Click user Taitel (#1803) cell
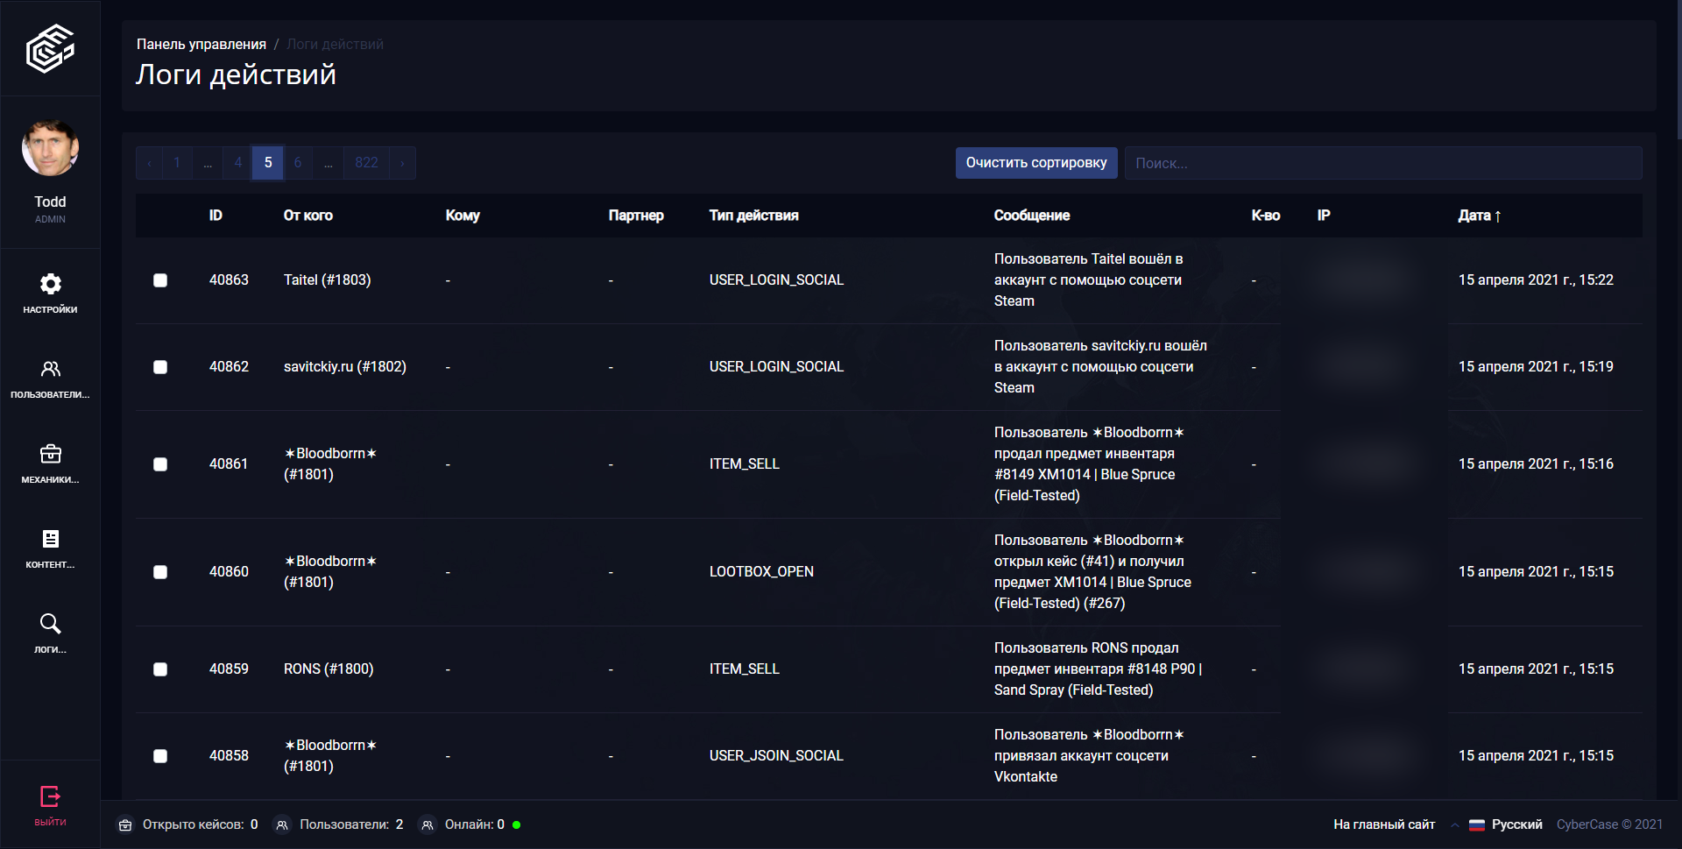The height and width of the screenshot is (849, 1682). (328, 280)
